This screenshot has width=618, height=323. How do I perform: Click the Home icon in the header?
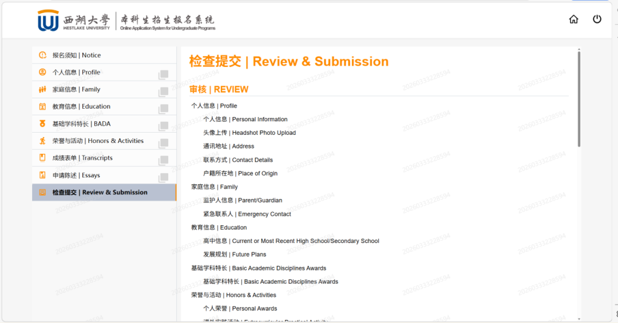tap(573, 19)
